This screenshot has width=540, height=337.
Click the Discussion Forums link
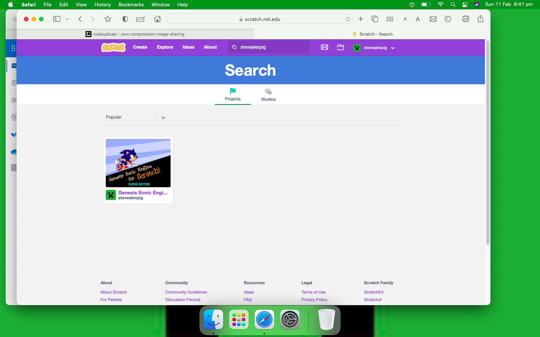(x=183, y=300)
